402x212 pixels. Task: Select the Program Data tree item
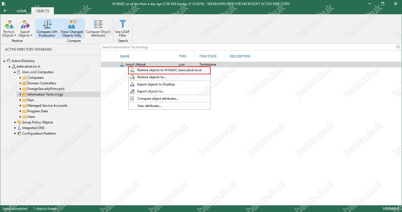tap(37, 111)
